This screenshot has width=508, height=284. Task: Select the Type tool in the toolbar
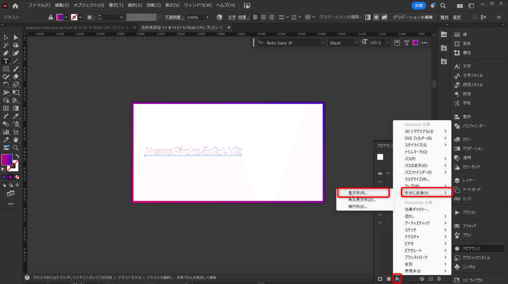tap(6, 61)
